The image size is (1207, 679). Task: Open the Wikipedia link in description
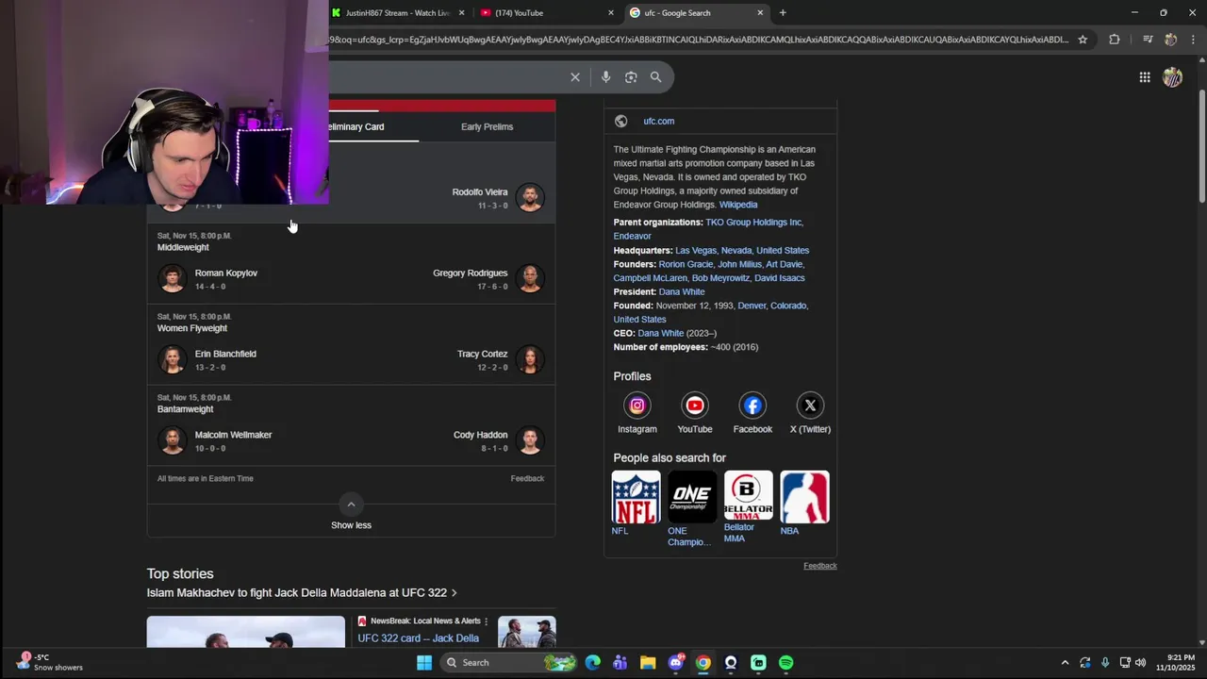coord(738,205)
